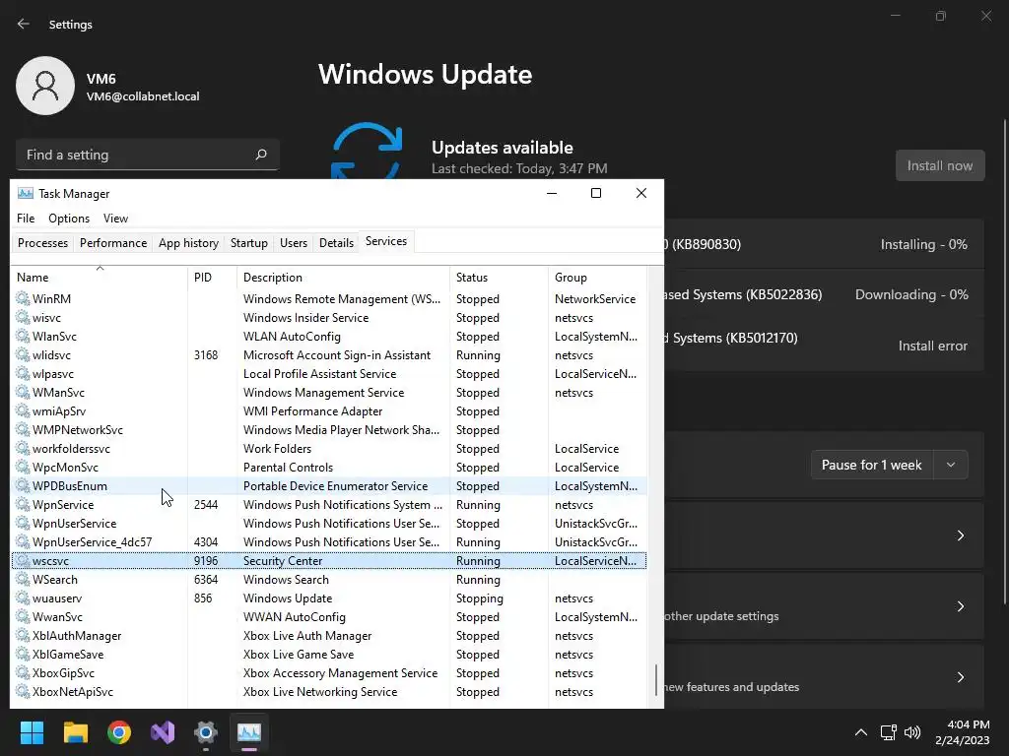Switch to the Details tab

tap(336, 243)
